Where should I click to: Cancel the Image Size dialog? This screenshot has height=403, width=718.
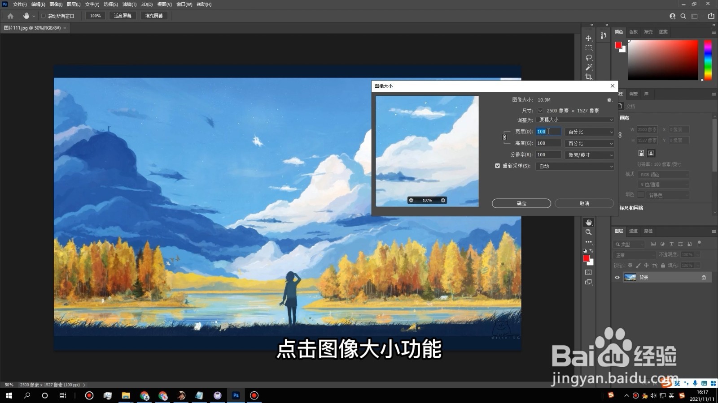click(584, 203)
